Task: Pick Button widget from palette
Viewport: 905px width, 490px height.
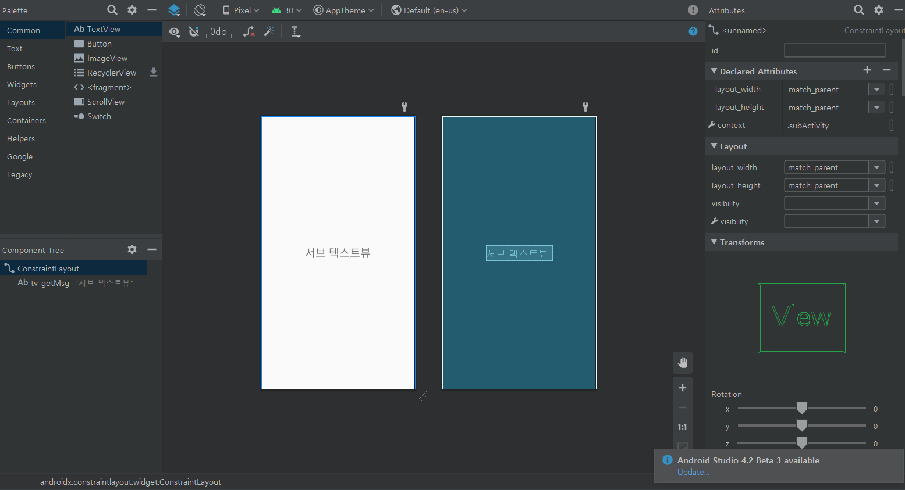Action: pyautogui.click(x=113, y=44)
